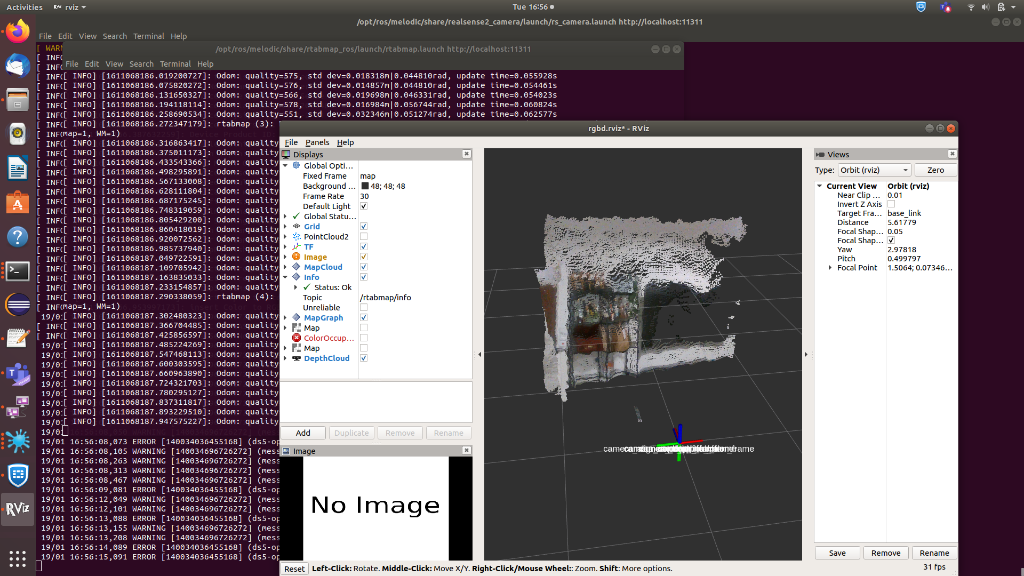1024x576 pixels.
Task: Click the Background color swatch
Action: pos(365,186)
